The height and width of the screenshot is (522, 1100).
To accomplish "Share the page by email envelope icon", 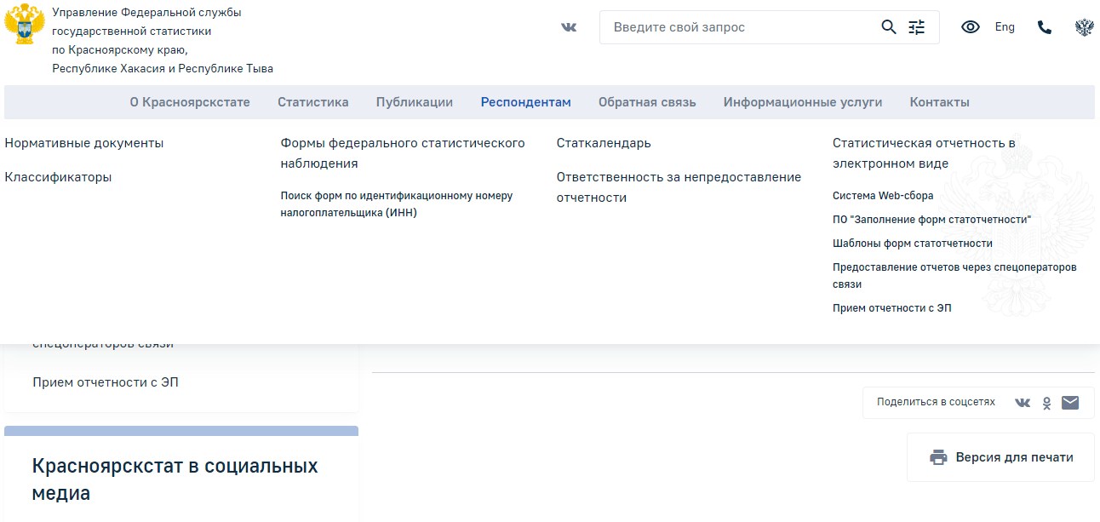I will click(x=1070, y=403).
